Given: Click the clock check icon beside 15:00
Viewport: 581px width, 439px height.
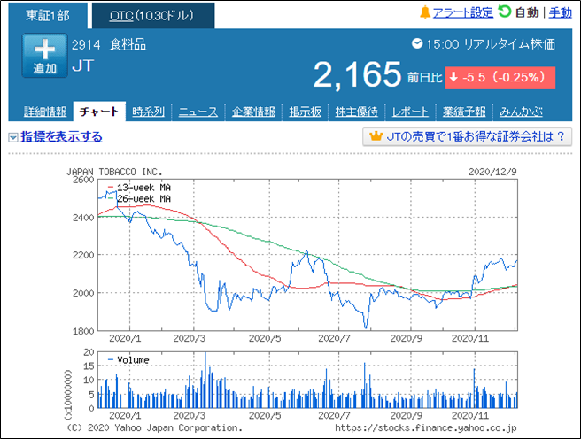Looking at the screenshot, I should click(x=417, y=43).
